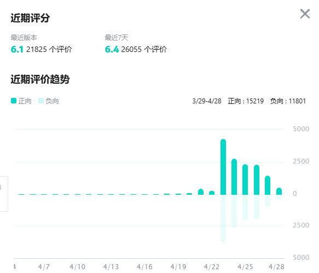Toggle the 负向 legend series
Screen dimensions: 319x273
coord(49,101)
